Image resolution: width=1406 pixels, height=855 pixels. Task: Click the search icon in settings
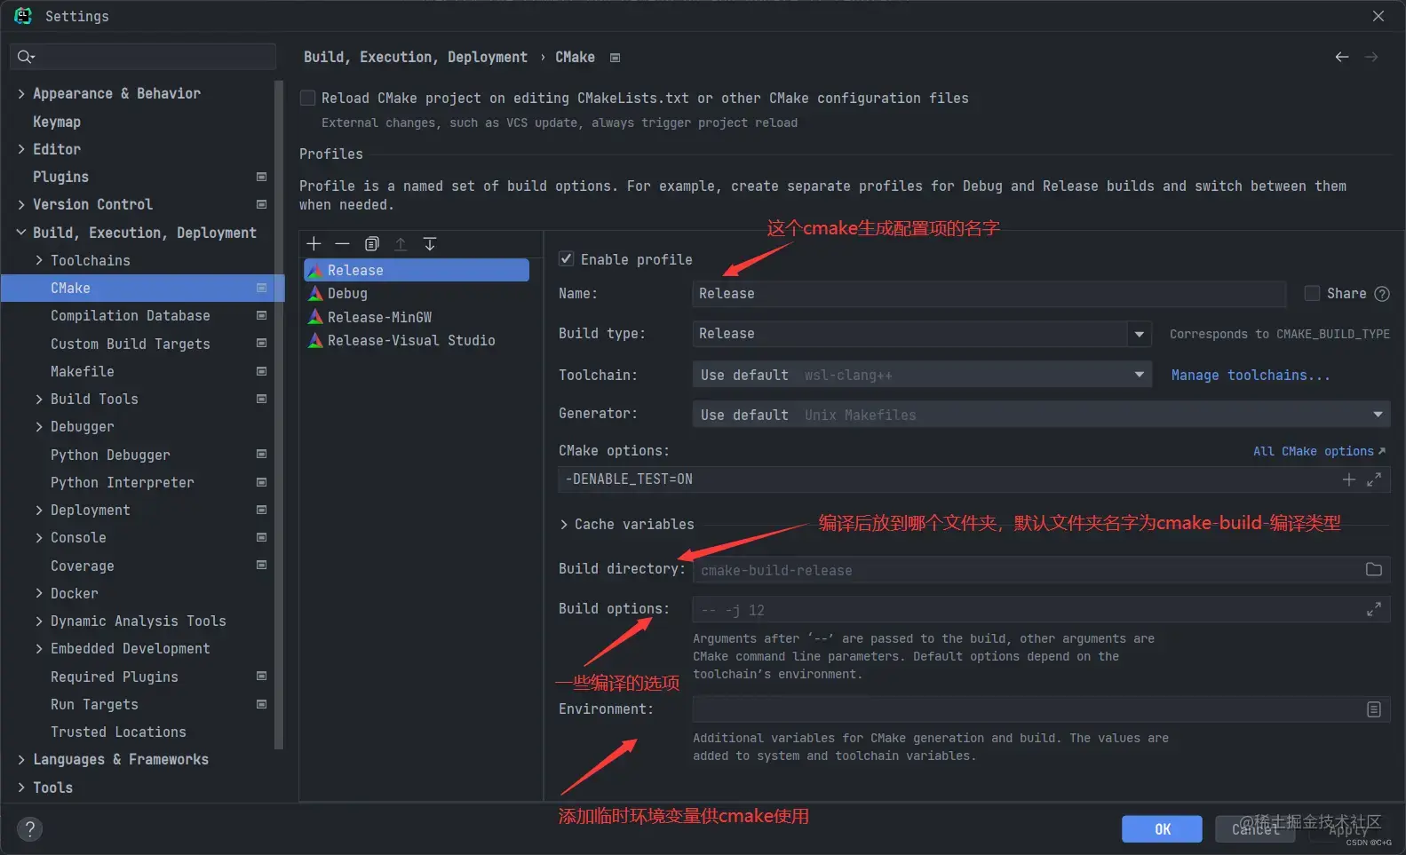pos(26,57)
